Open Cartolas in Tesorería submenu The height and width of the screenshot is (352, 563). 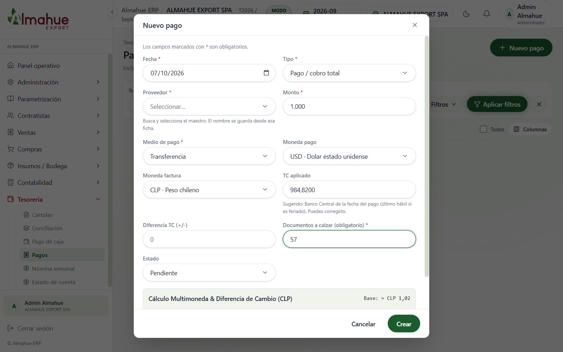(x=62, y=215)
